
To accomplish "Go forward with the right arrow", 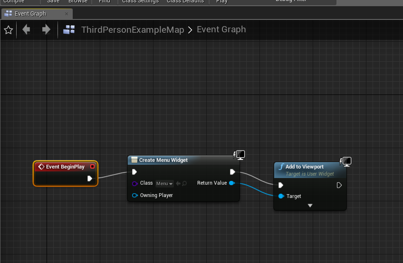I will 46,29.
